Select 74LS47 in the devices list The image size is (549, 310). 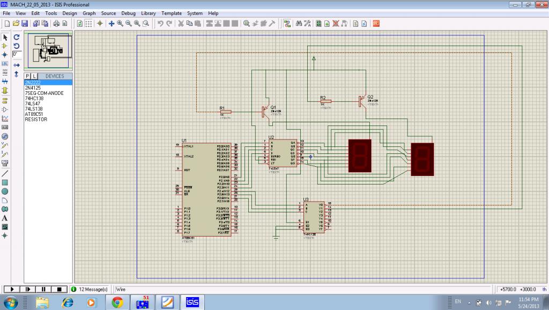[33, 104]
